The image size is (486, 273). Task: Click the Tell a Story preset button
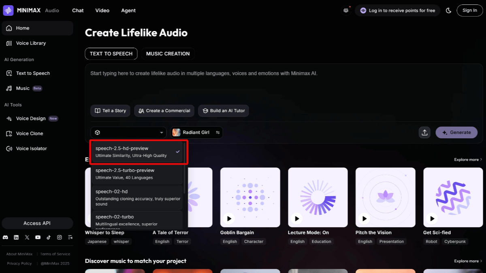[x=110, y=111]
